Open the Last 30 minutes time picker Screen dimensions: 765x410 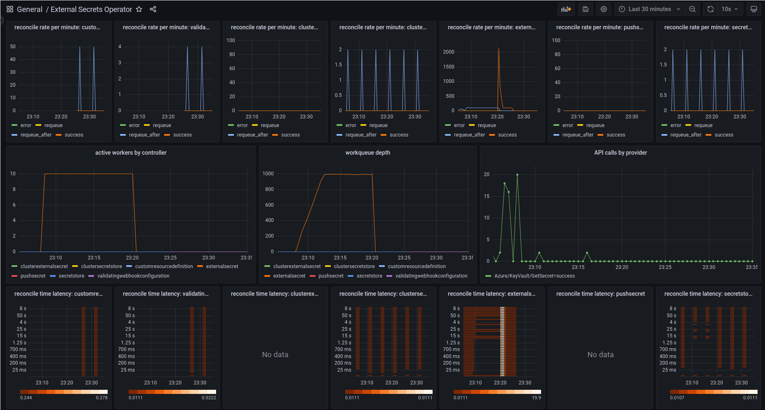(x=649, y=9)
